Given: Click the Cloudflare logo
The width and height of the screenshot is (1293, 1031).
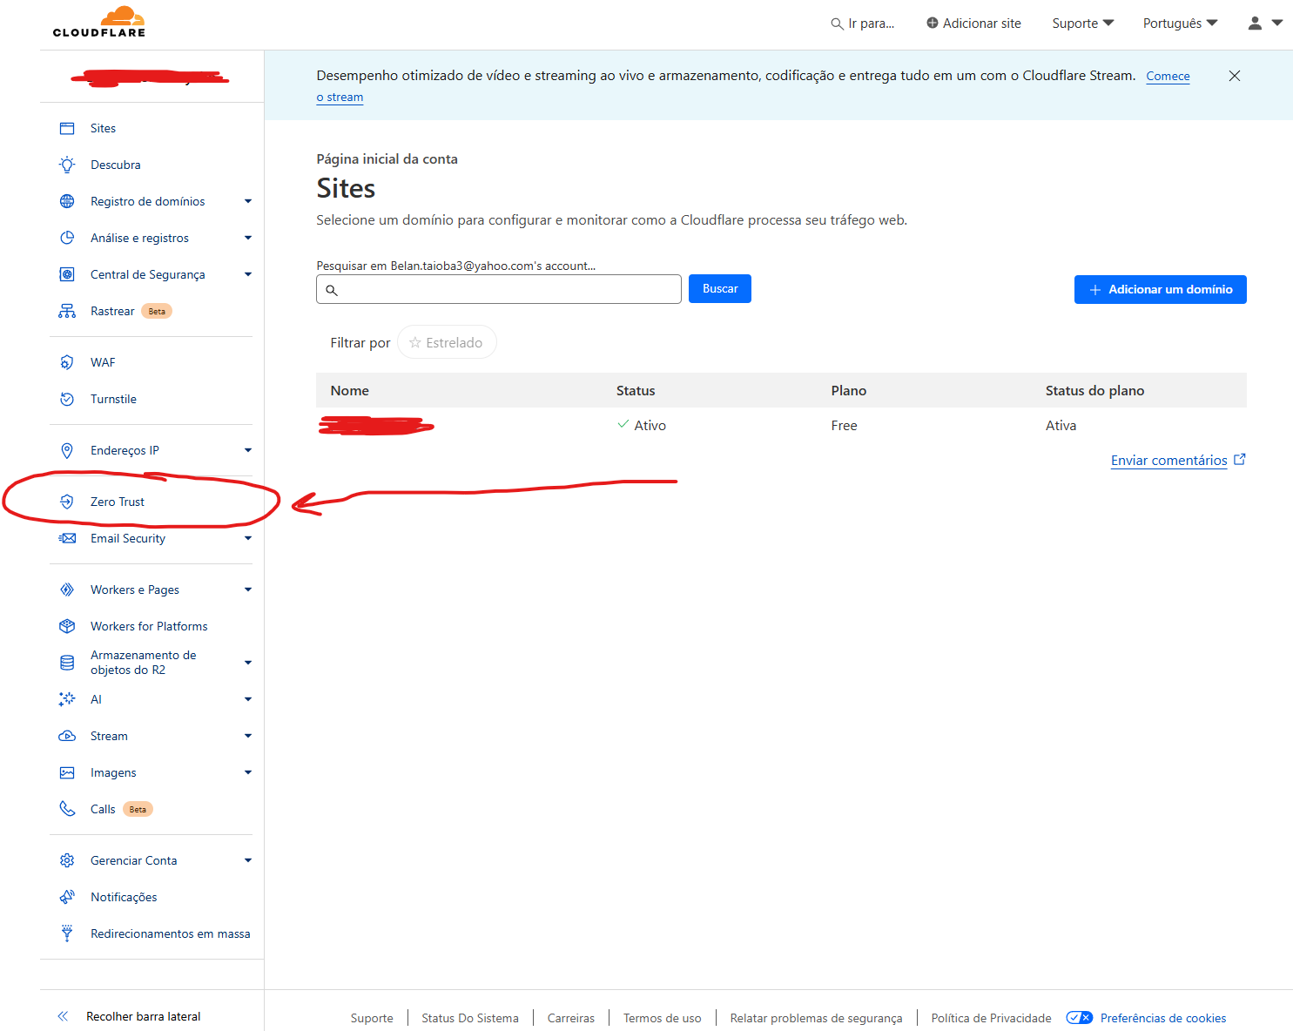Looking at the screenshot, I should pyautogui.click(x=98, y=22).
